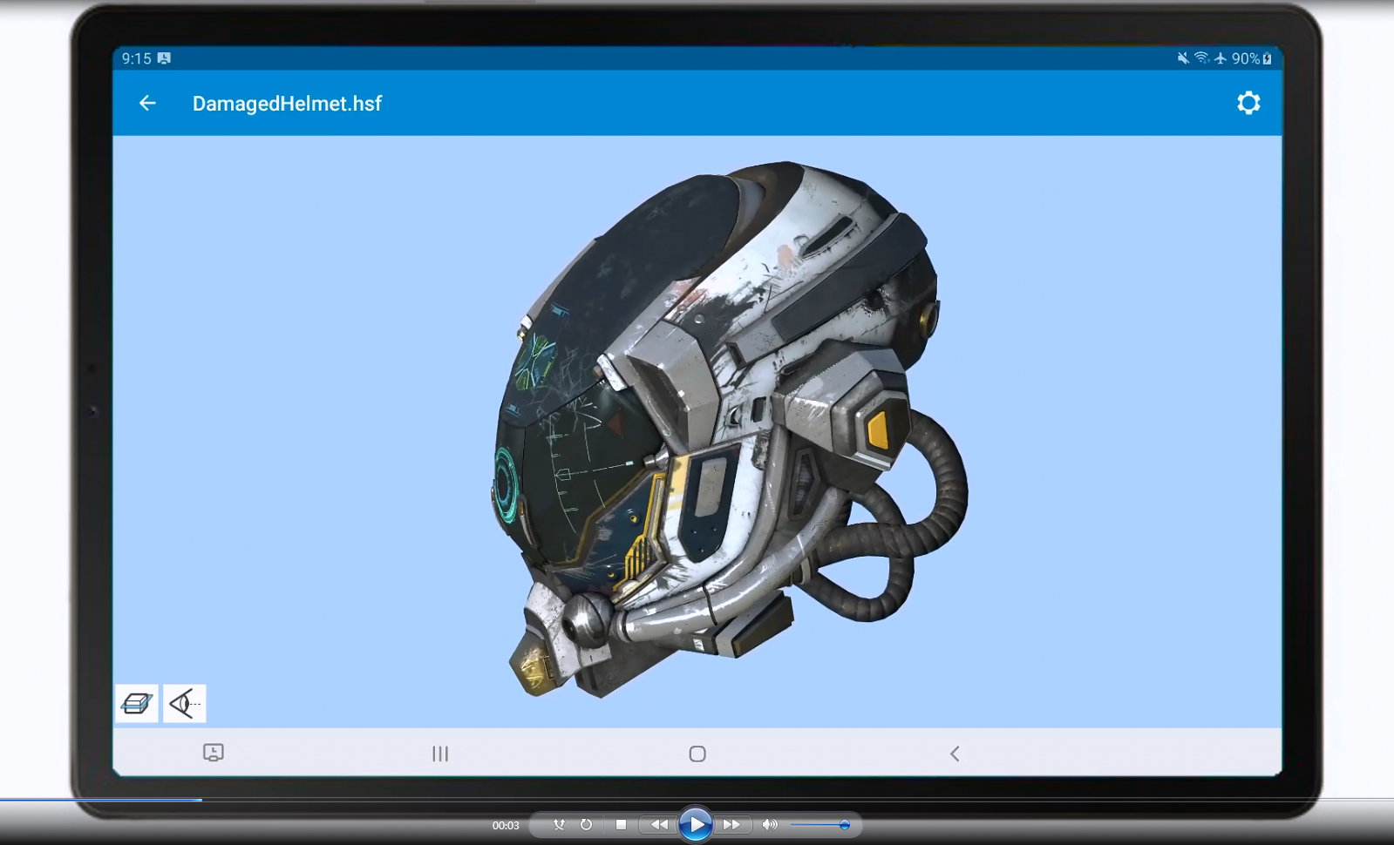Click the Wi-Fi status icon

click(x=1201, y=58)
